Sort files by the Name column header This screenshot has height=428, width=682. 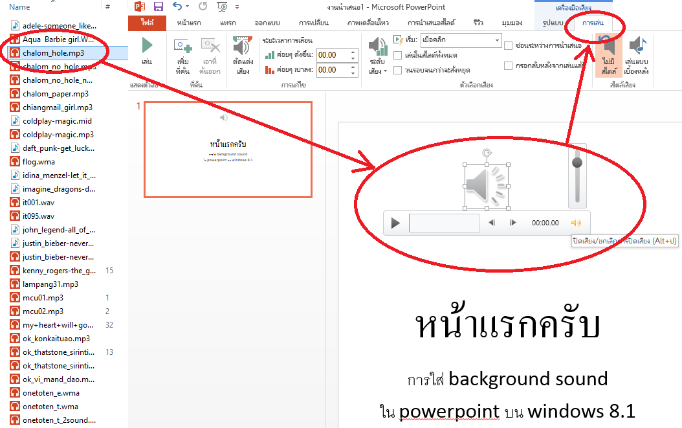point(19,7)
